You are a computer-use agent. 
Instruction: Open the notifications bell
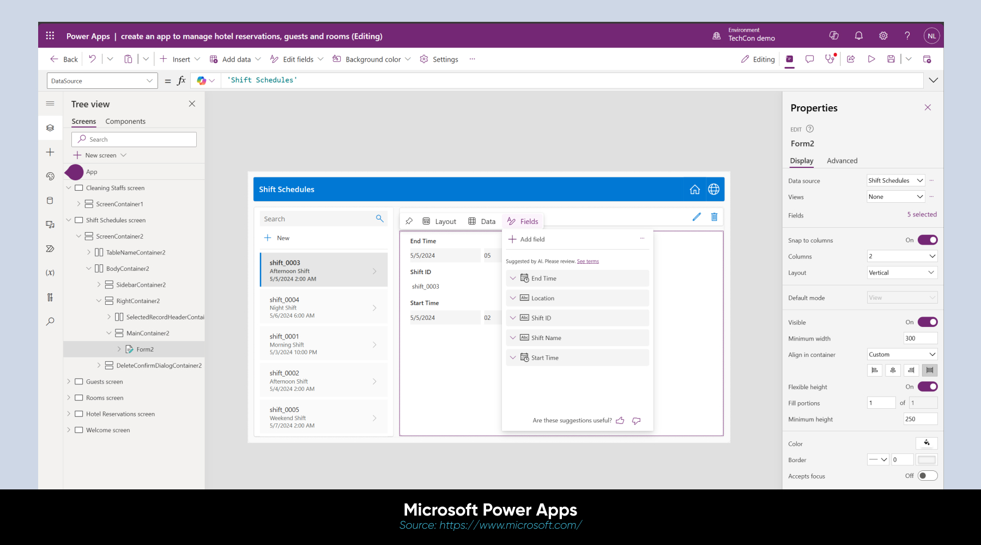[x=858, y=35]
